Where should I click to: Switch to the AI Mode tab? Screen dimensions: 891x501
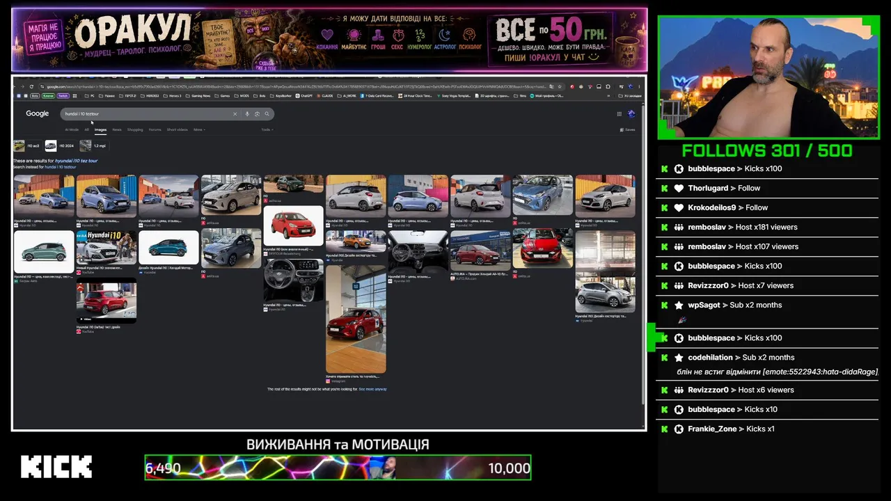[72, 129]
